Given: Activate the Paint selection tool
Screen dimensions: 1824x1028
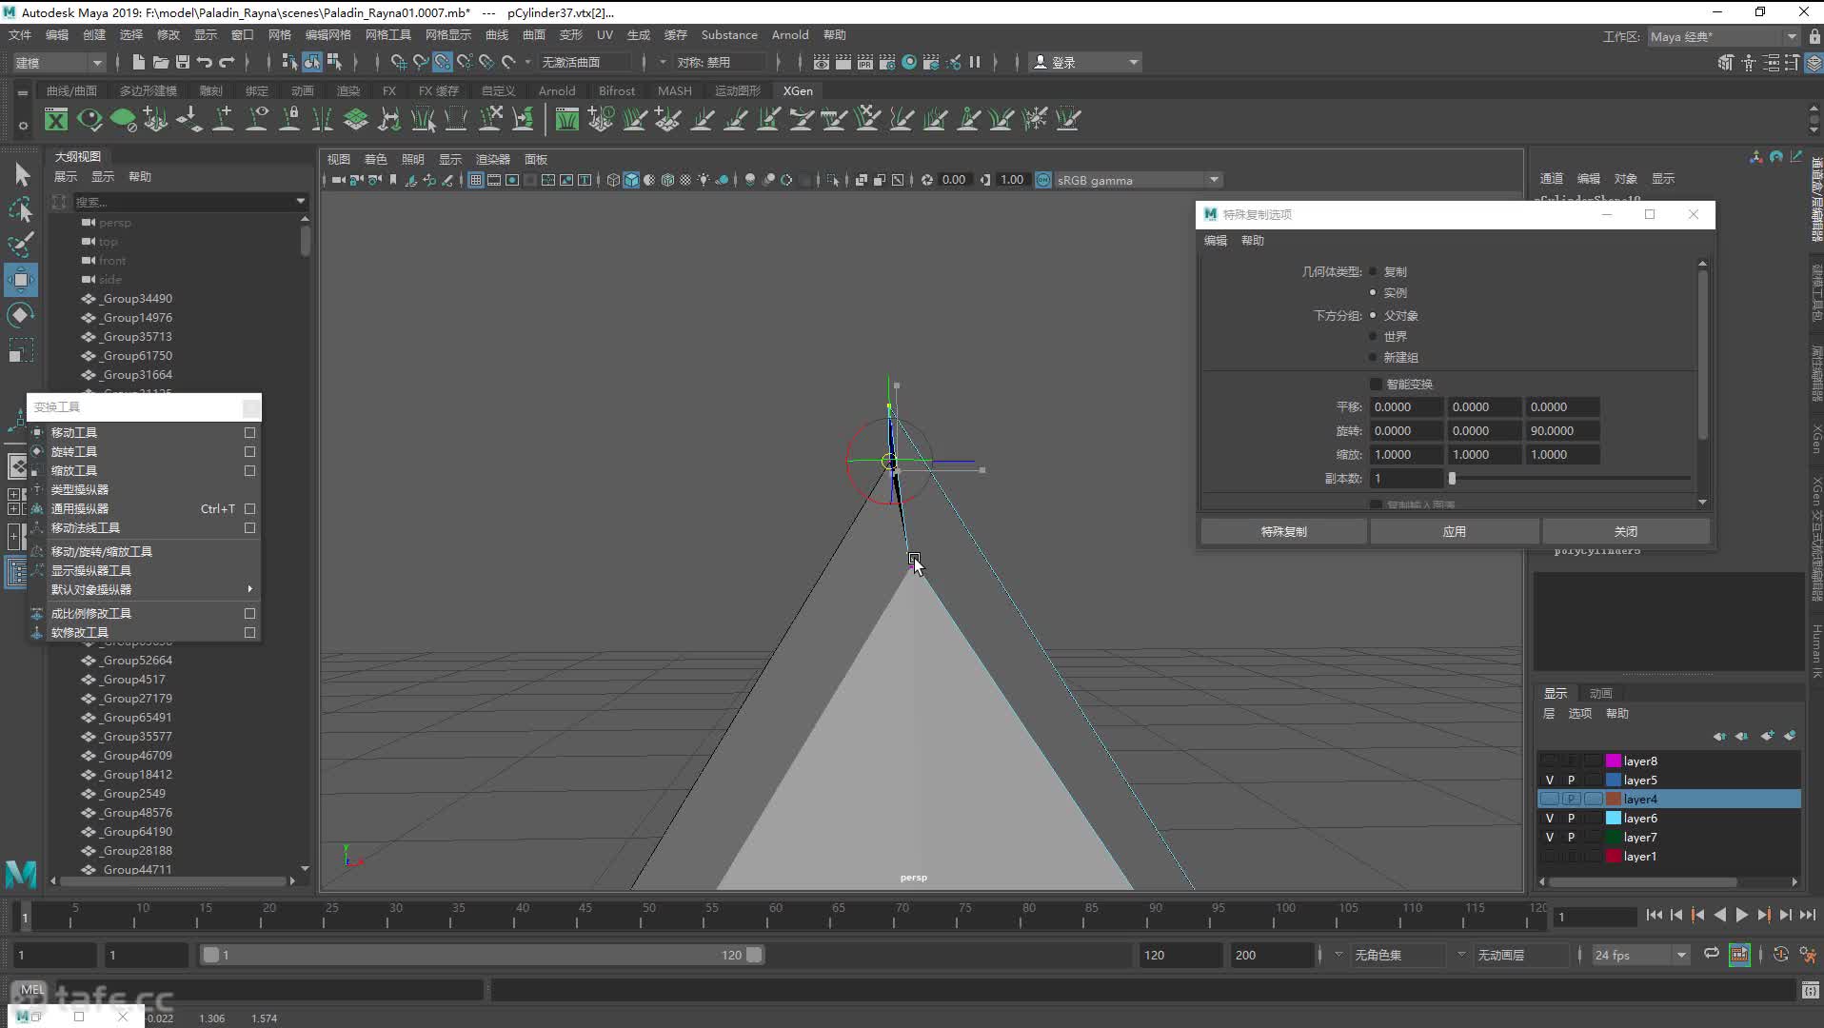Looking at the screenshot, I should [21, 245].
